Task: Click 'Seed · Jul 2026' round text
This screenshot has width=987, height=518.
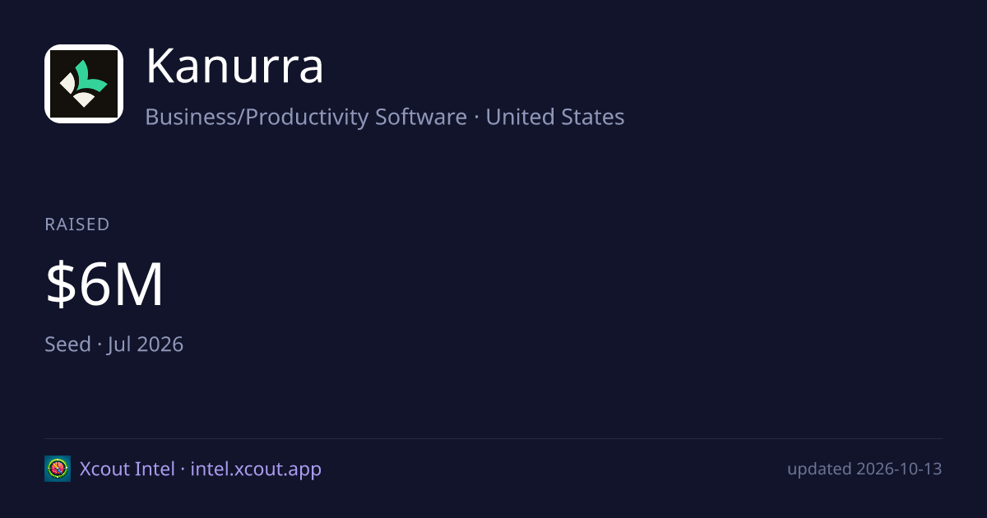Action: pyautogui.click(x=114, y=344)
